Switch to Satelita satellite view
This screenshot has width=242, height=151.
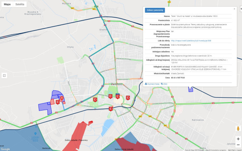(x=20, y=4)
